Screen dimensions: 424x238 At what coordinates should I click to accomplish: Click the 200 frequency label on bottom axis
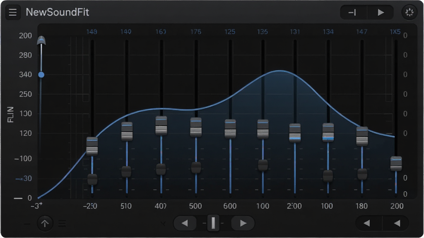click(x=397, y=206)
